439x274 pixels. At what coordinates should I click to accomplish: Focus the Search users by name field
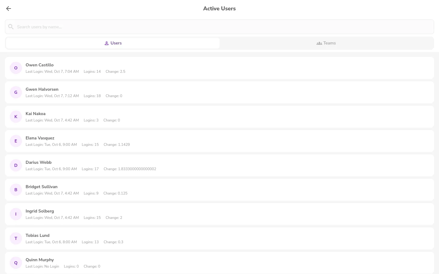[220, 27]
